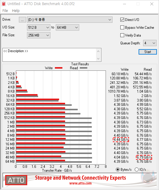Viewport: 159px width, 190px height.
Task: Click the 4.04 GB/s write value
Action: click(121, 157)
